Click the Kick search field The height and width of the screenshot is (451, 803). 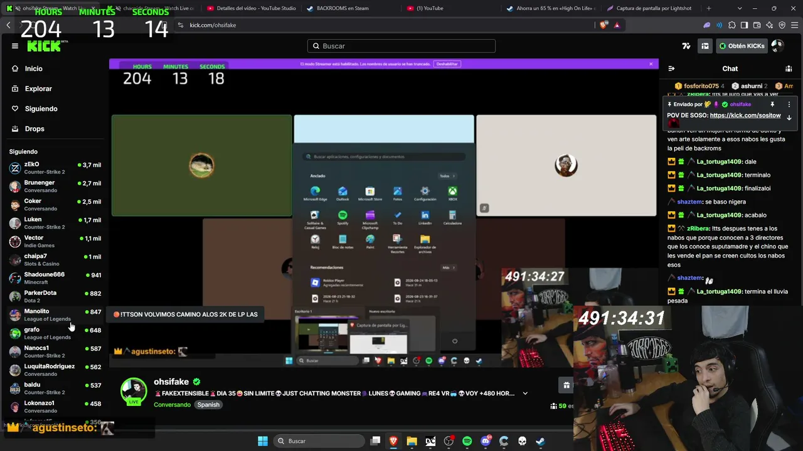[401, 46]
